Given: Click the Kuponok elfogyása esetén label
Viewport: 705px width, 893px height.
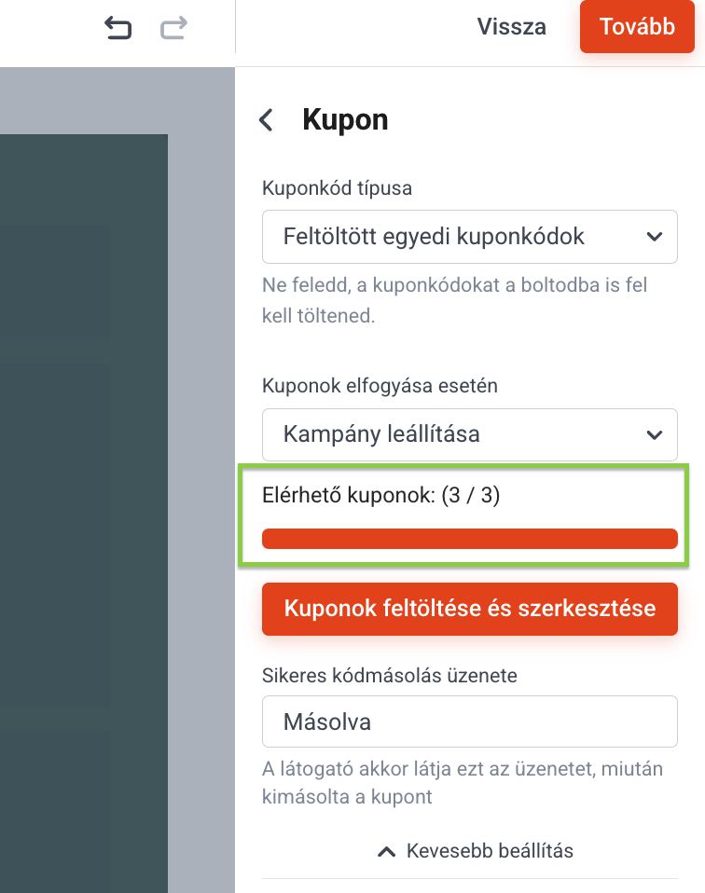Looking at the screenshot, I should pyautogui.click(x=380, y=386).
